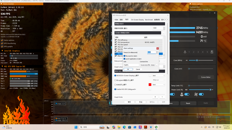Uncheck Play sound on alarm
Screen dimensions: 232x130
point(124,56)
